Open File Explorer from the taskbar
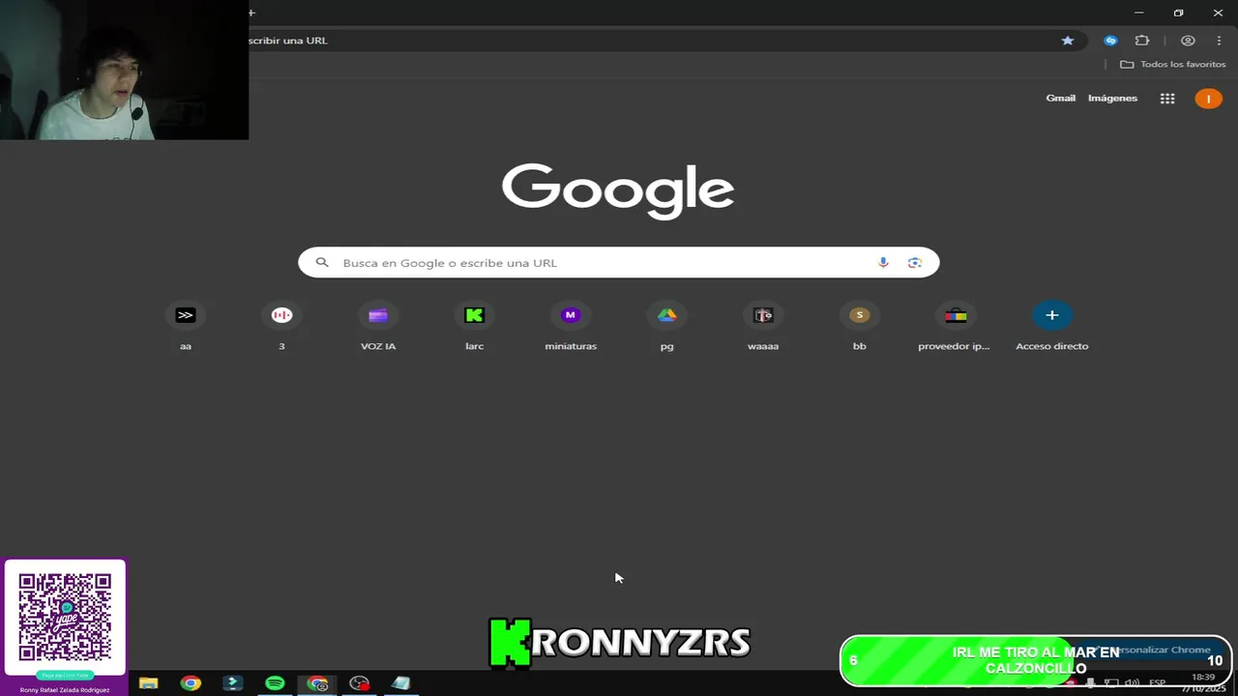Viewport: 1238px width, 696px height. (x=148, y=683)
